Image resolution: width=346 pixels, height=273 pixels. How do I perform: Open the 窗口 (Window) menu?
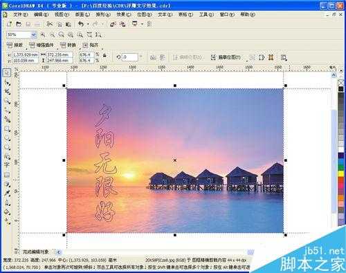tap(227, 15)
